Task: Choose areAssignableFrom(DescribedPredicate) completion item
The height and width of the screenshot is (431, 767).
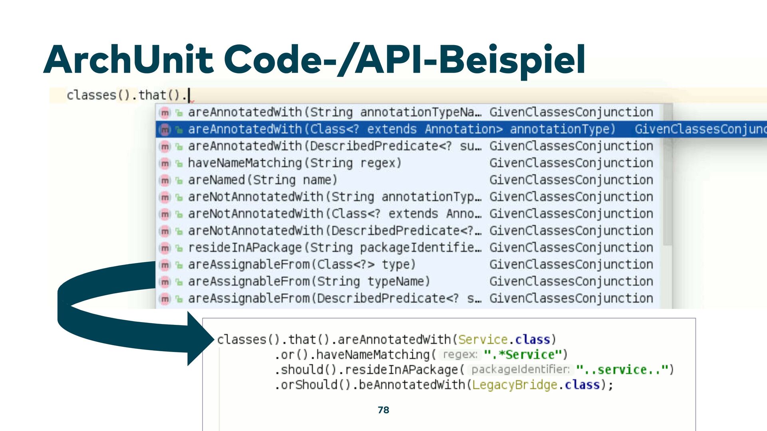Action: [x=334, y=299]
